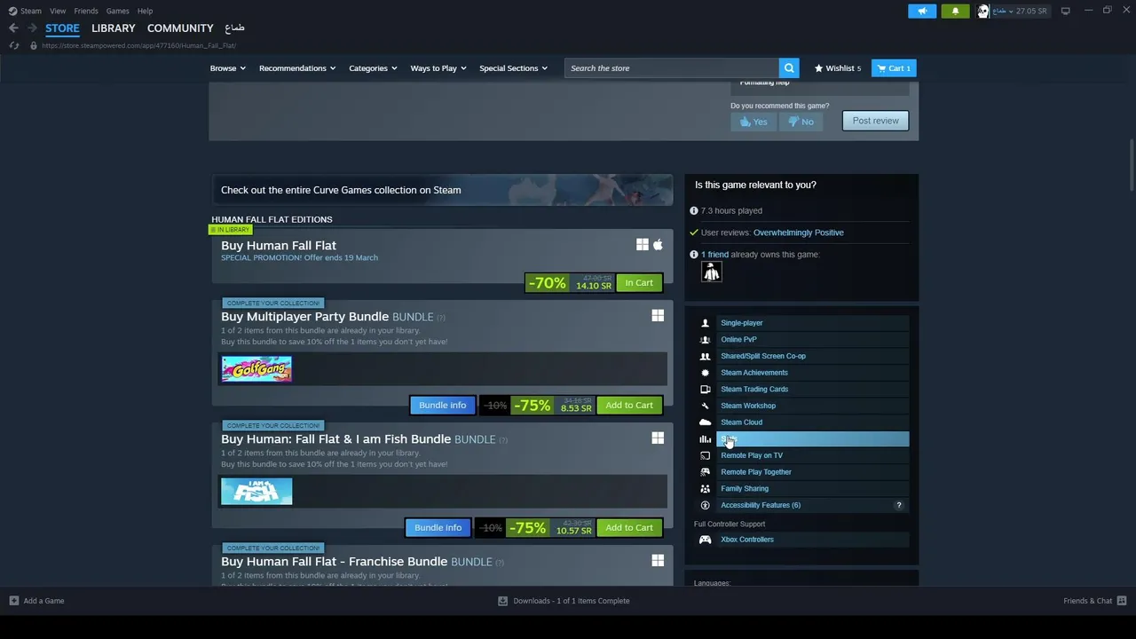Click the announcements megaphone icon
Screen dimensions: 1136x639
922,11
